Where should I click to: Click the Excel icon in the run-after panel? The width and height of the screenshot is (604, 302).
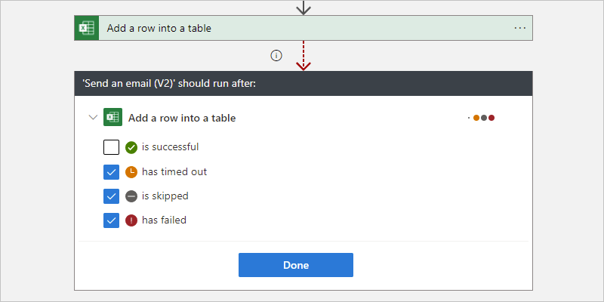coord(112,118)
